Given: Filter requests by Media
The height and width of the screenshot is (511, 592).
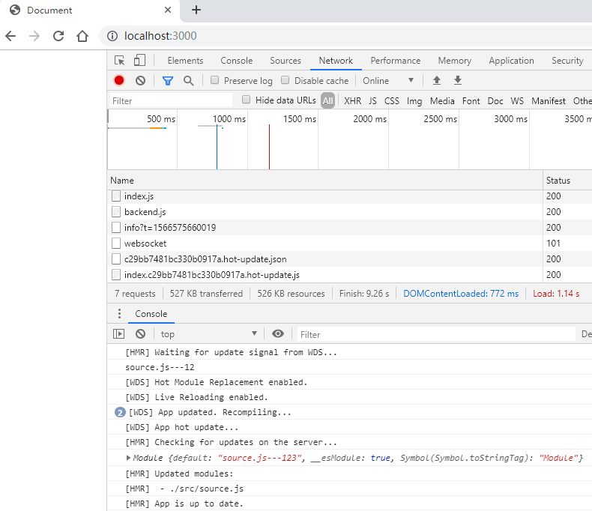Looking at the screenshot, I should pos(442,101).
